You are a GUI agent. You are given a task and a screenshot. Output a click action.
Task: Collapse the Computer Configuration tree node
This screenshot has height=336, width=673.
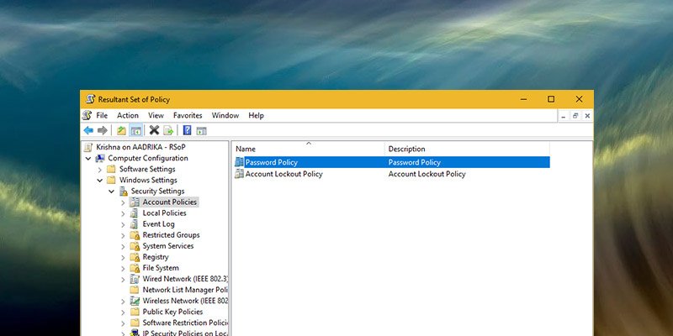(88, 158)
